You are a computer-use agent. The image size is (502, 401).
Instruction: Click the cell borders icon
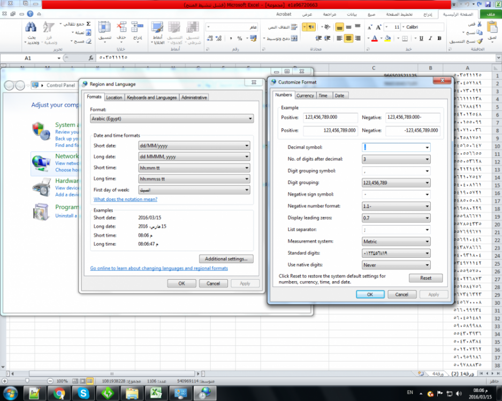coord(405,38)
